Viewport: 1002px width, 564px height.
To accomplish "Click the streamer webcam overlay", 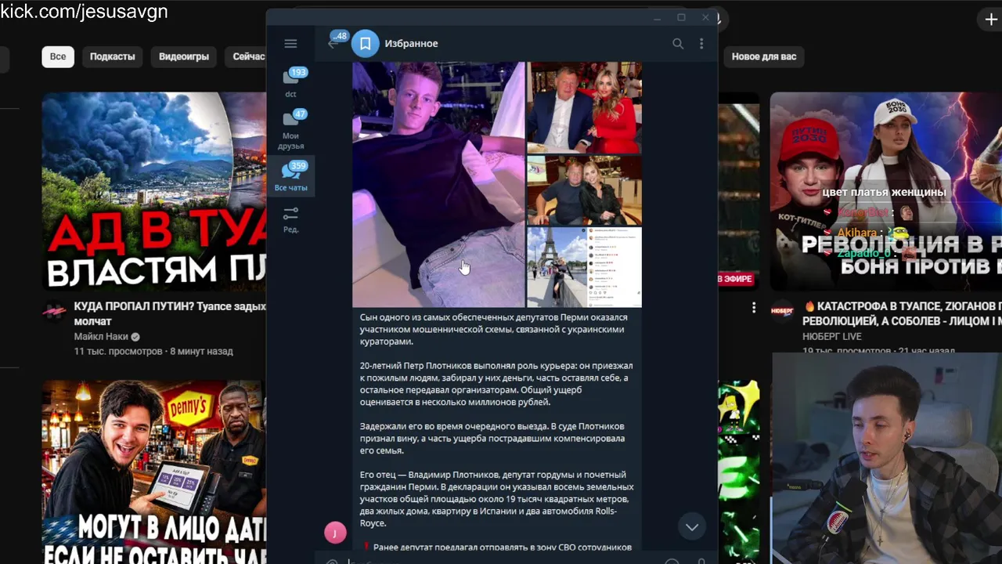I will (x=887, y=458).
